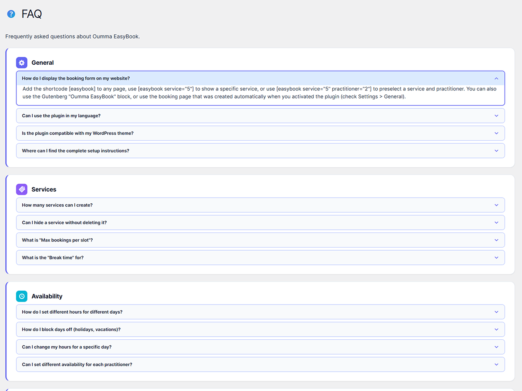Click chevron beside "How many services can I create?"

[496, 205]
